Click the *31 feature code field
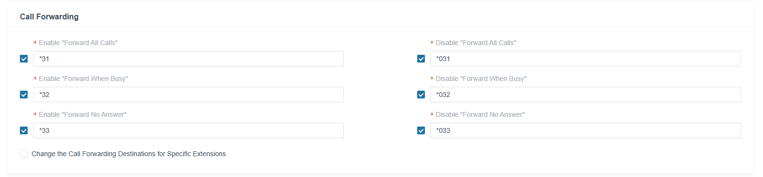763x177 pixels. coord(189,59)
